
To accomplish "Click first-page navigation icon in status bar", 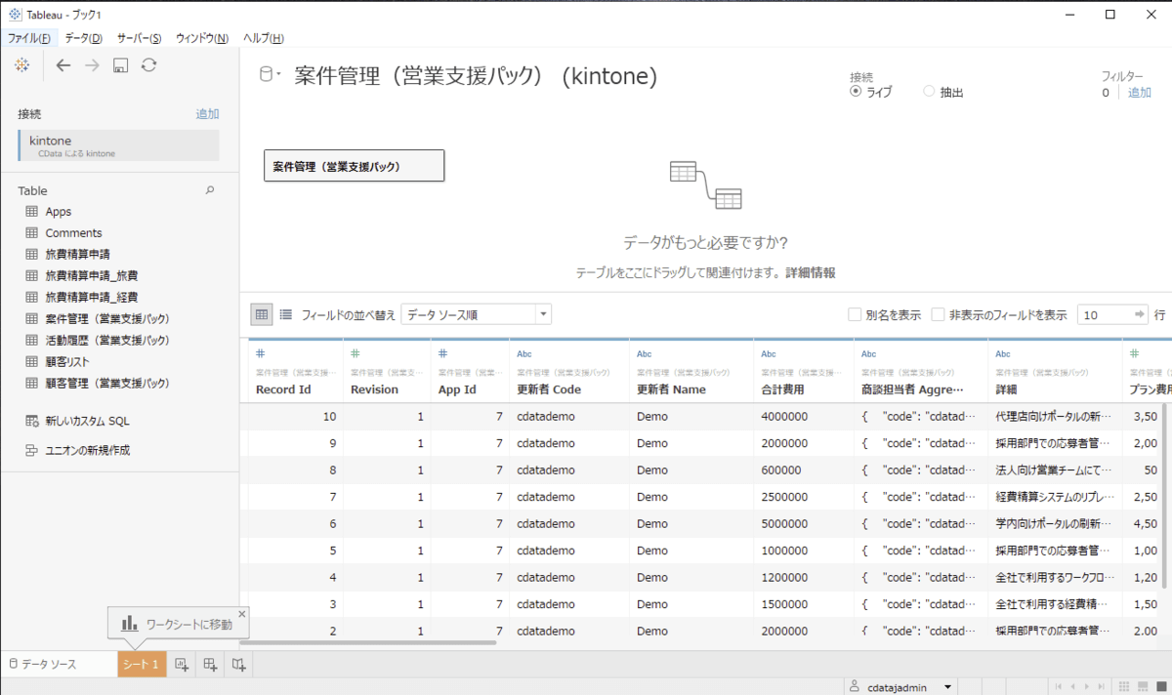I will [1058, 687].
